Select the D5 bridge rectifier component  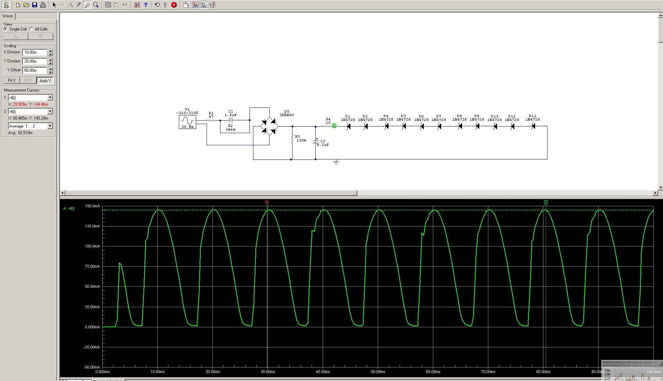pos(270,127)
